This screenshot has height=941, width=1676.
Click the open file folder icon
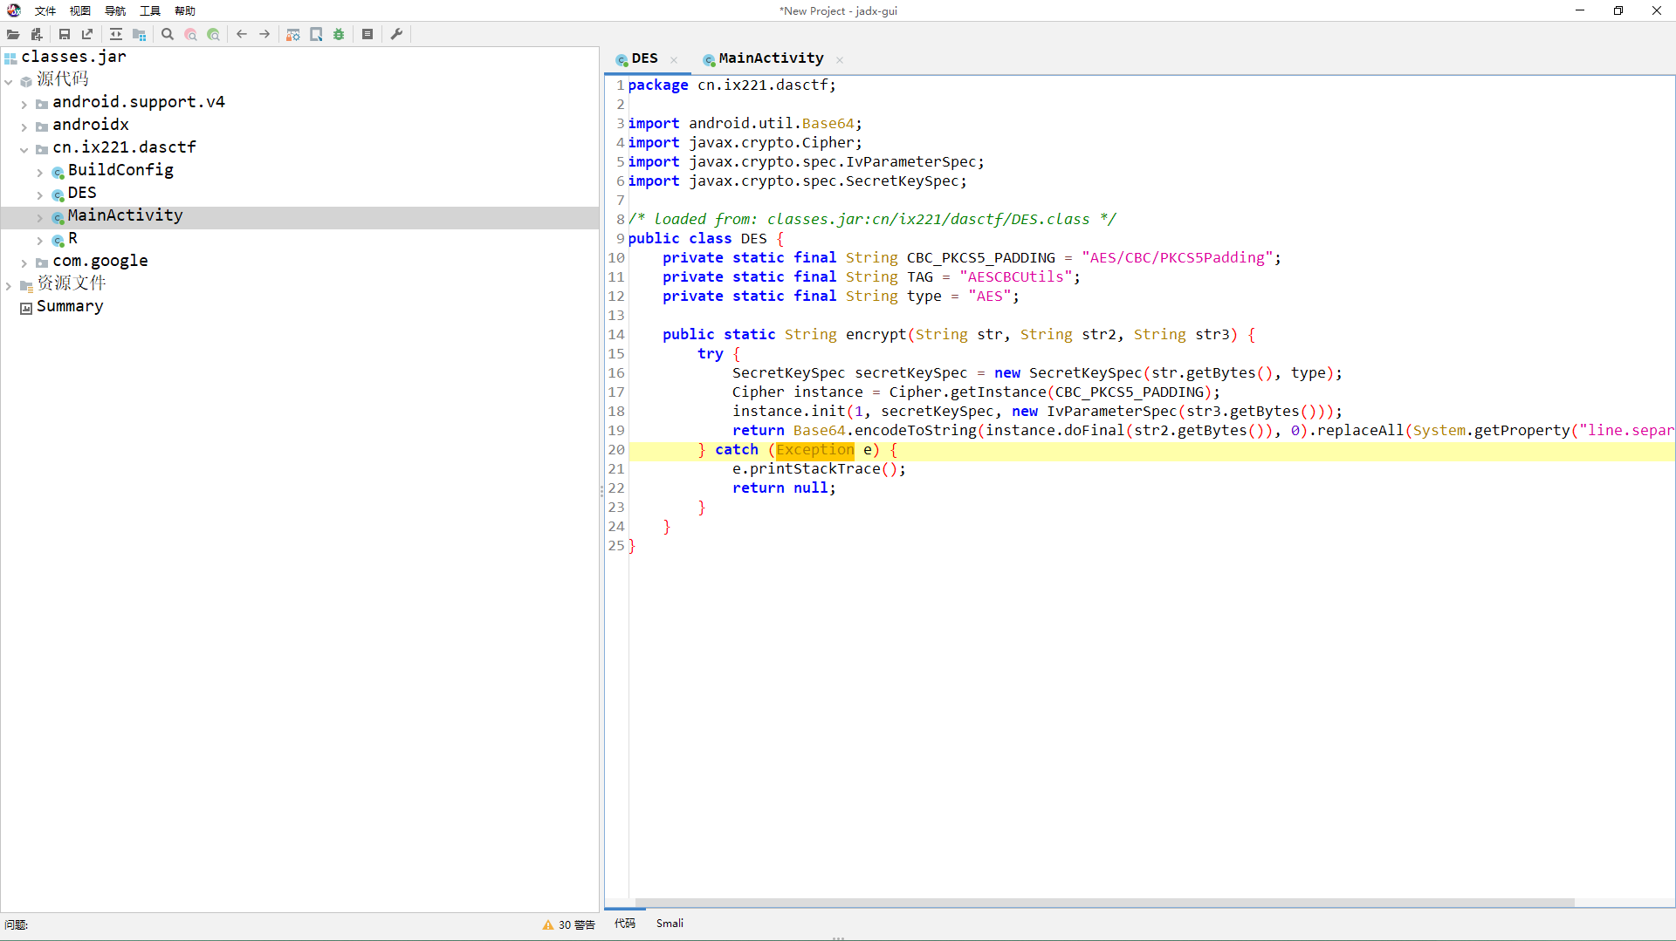13,34
